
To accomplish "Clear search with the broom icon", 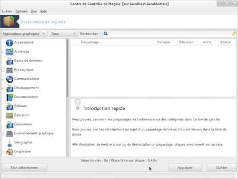I will (x=234, y=33).
